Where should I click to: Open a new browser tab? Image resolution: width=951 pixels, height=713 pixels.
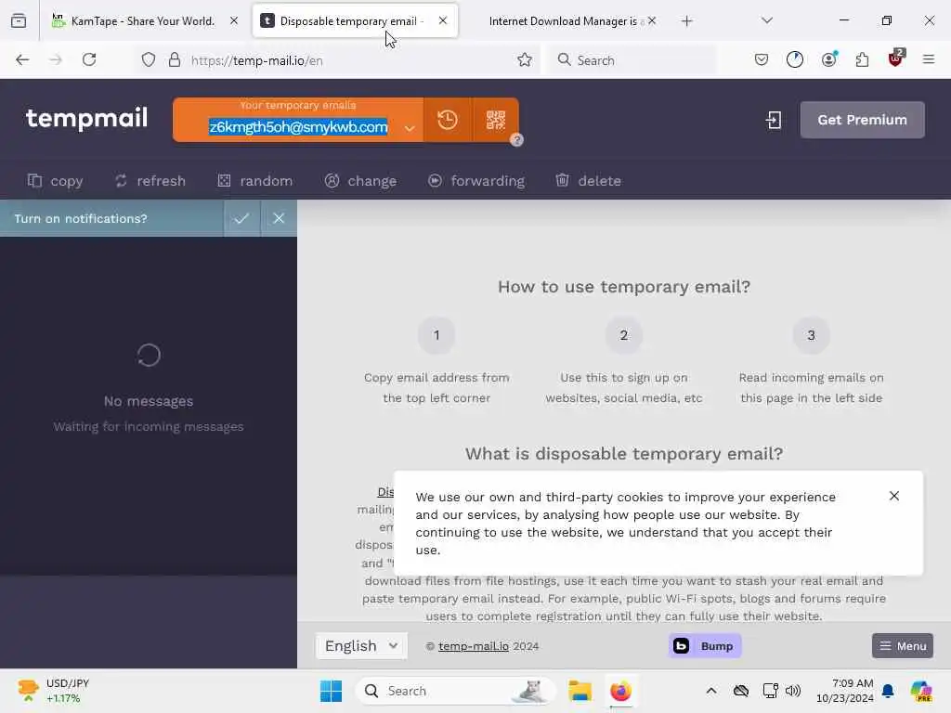[686, 21]
